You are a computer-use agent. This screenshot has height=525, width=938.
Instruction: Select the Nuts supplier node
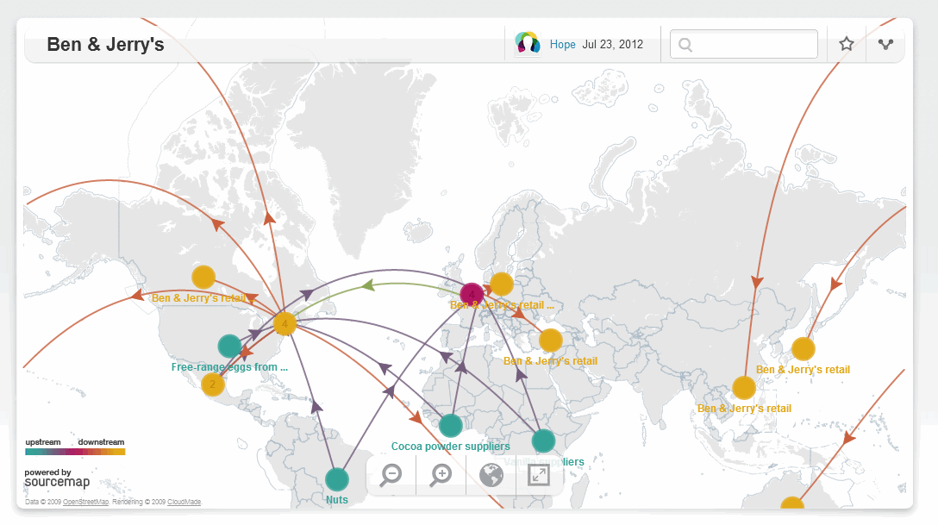(337, 479)
